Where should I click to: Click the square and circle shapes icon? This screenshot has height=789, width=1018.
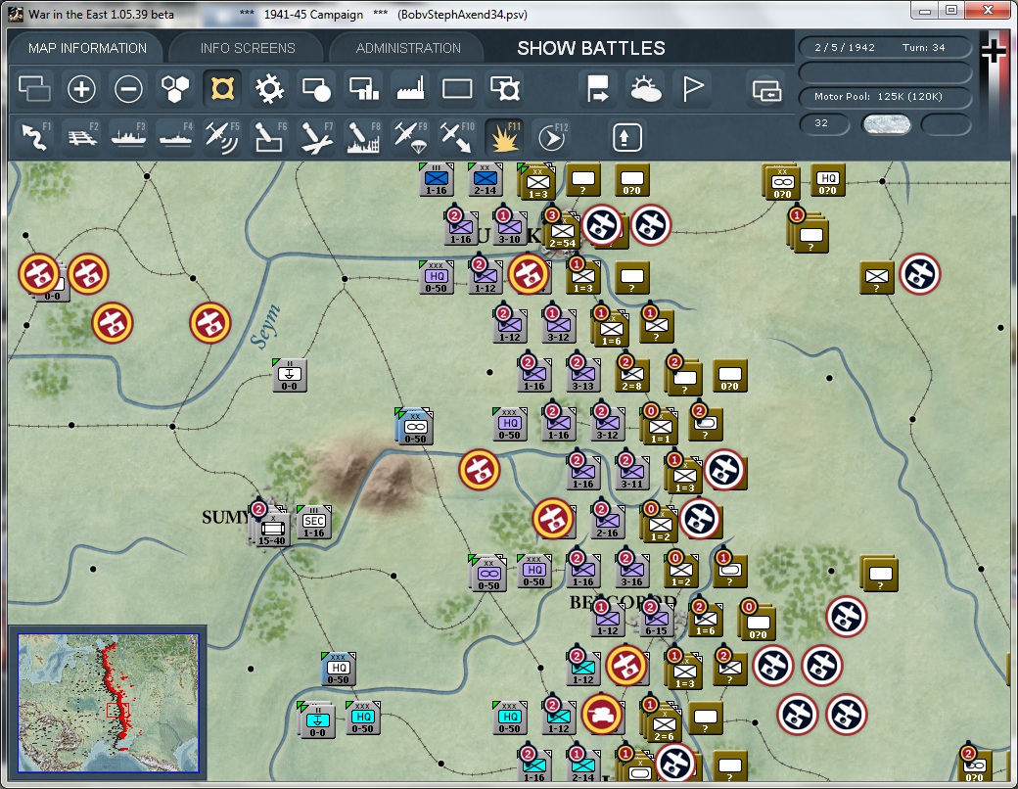coord(316,89)
